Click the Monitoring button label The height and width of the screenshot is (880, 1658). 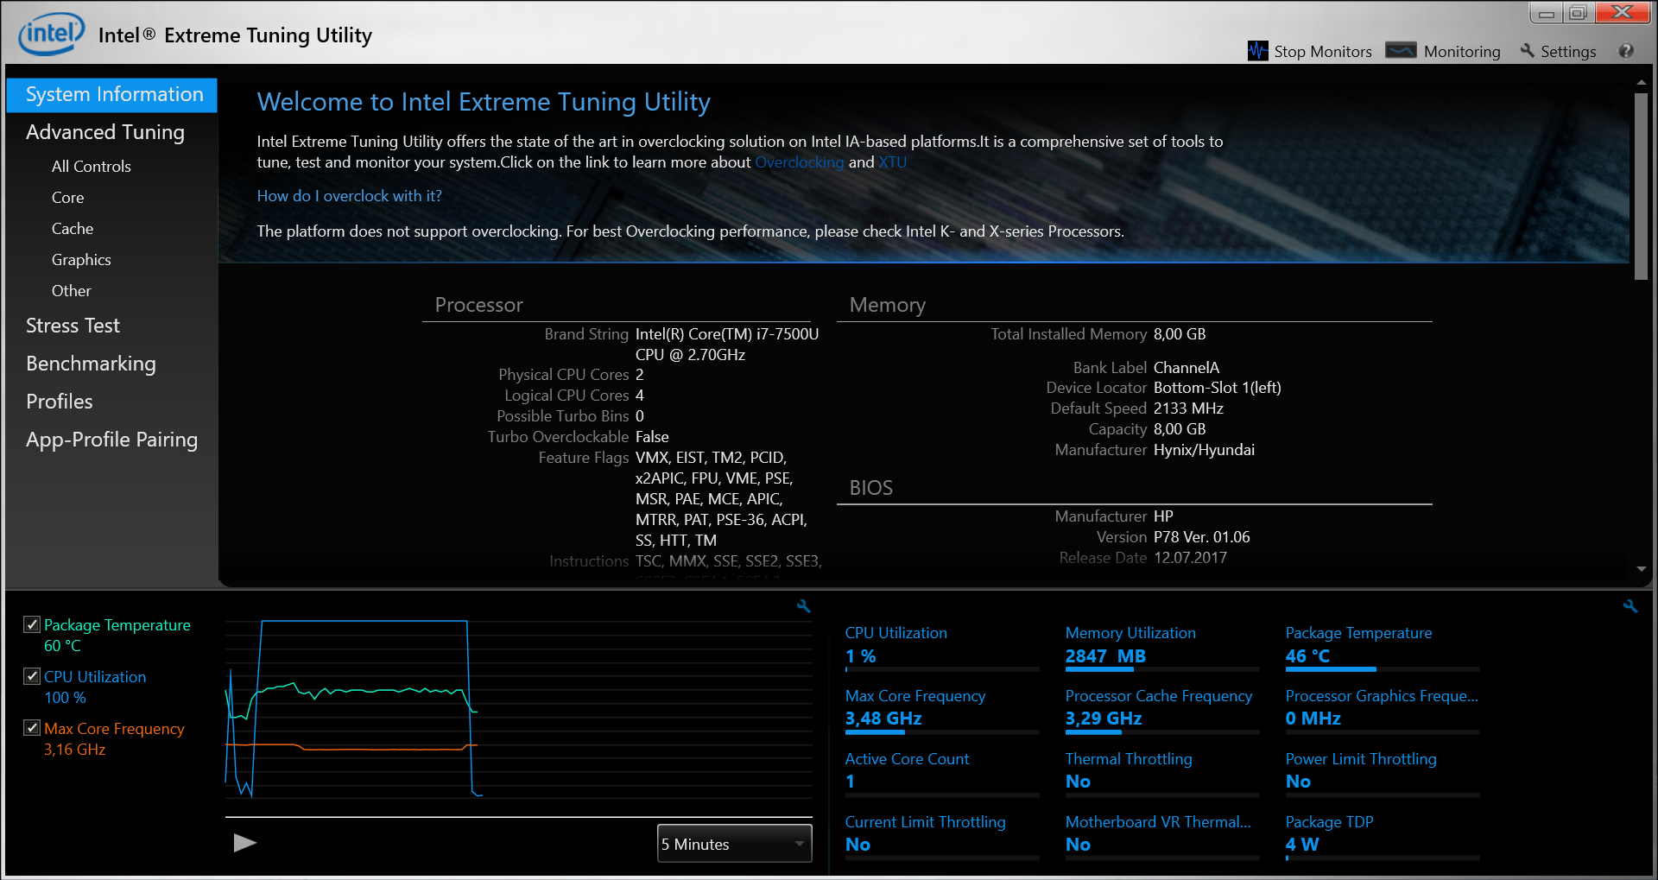coord(1462,52)
